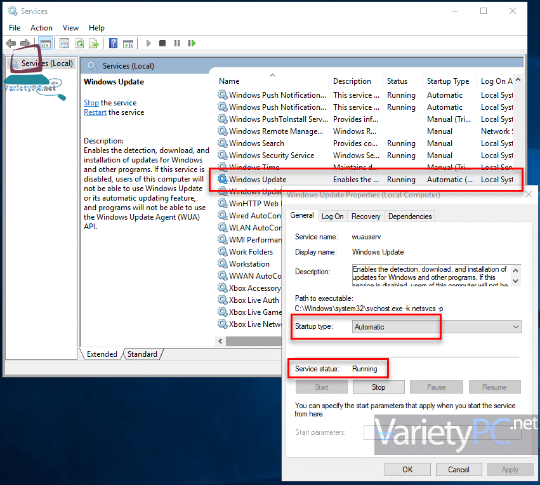Click the description box scroll-down arrow

point(515,281)
